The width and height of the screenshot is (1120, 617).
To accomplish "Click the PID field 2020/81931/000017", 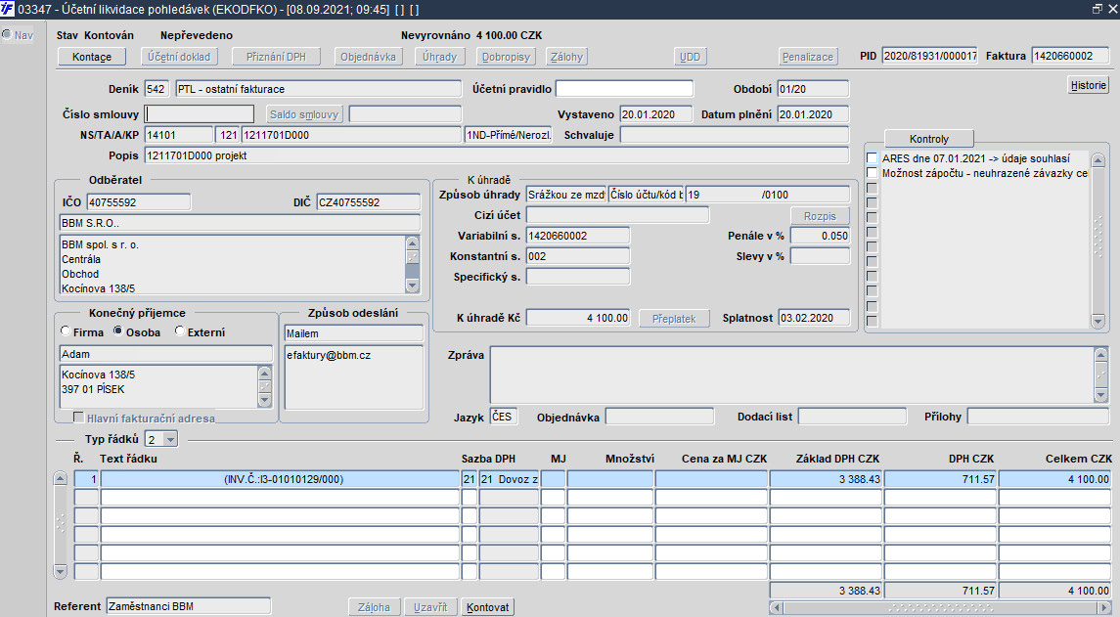I will (929, 56).
